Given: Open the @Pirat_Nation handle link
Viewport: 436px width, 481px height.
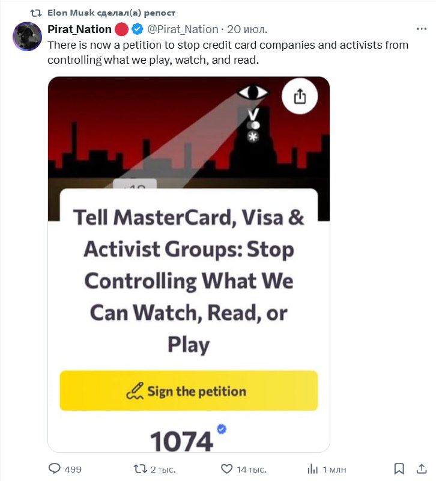Looking at the screenshot, I should click(x=183, y=29).
